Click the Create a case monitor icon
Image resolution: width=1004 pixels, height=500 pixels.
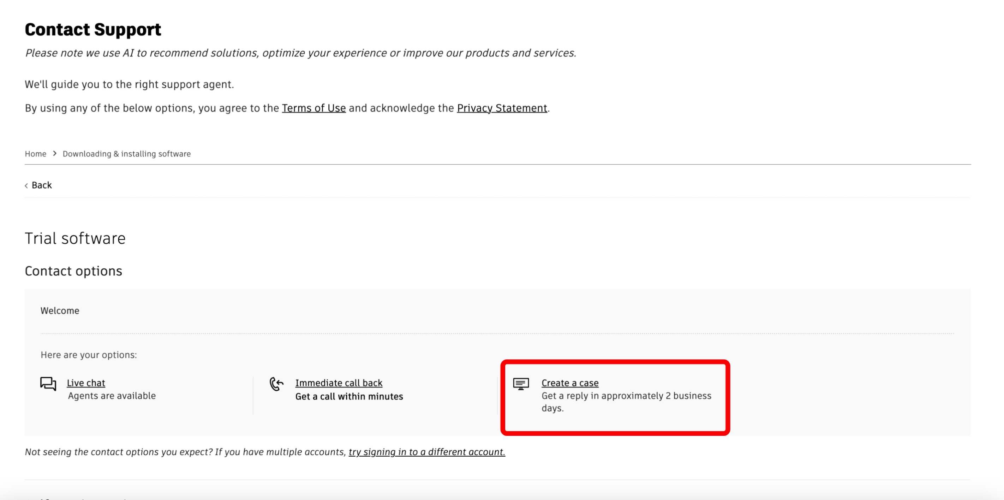point(521,384)
